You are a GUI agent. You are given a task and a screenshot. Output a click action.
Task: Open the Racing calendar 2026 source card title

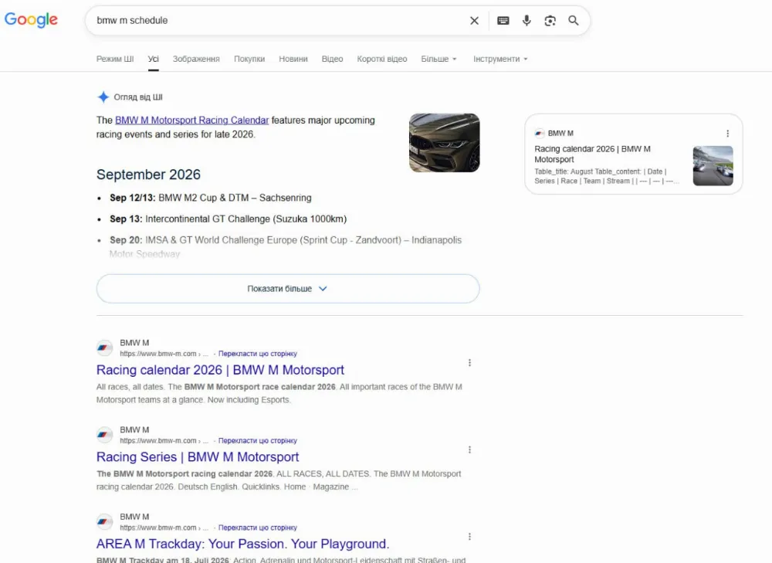(x=592, y=154)
